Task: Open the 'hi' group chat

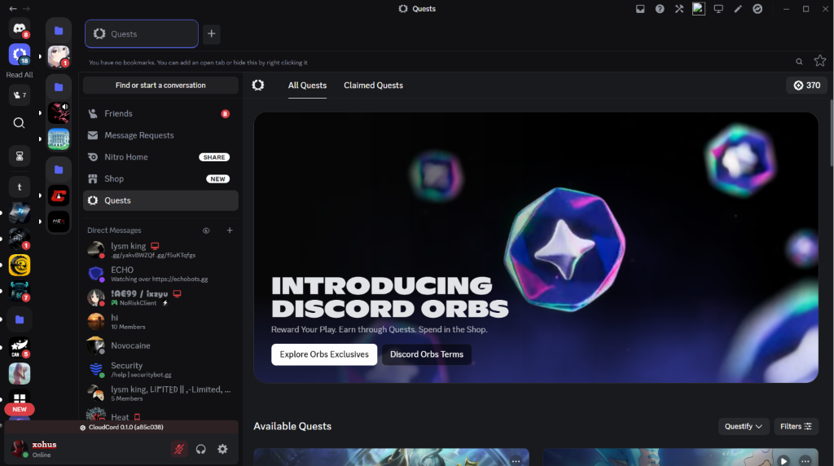Action: 160,321
